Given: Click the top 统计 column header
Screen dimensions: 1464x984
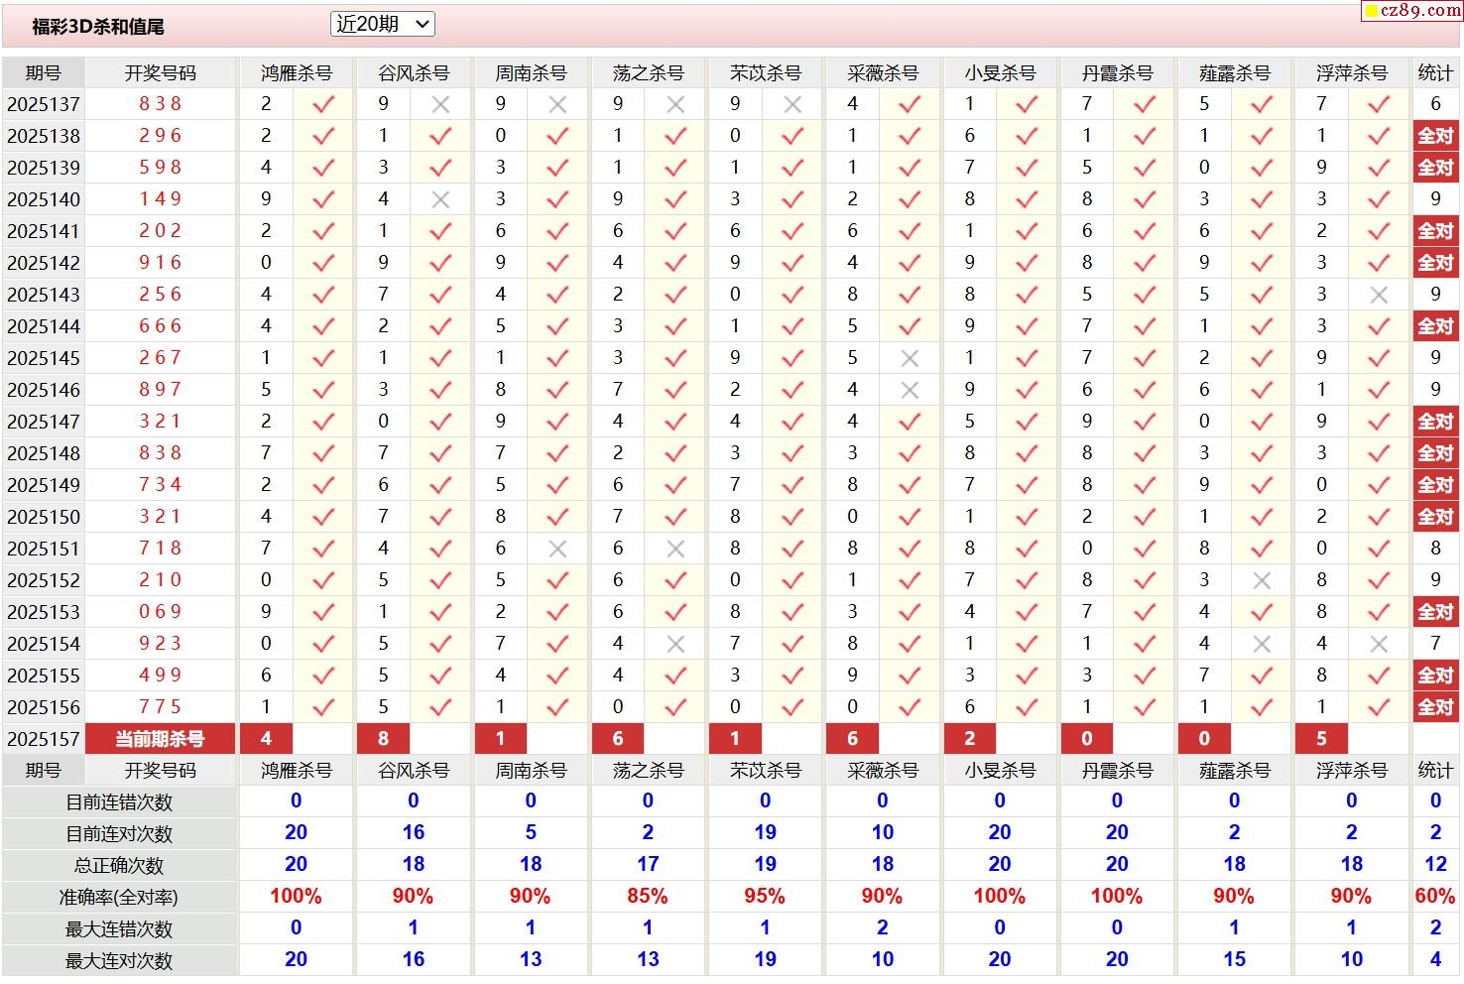Looking at the screenshot, I should click(1435, 72).
